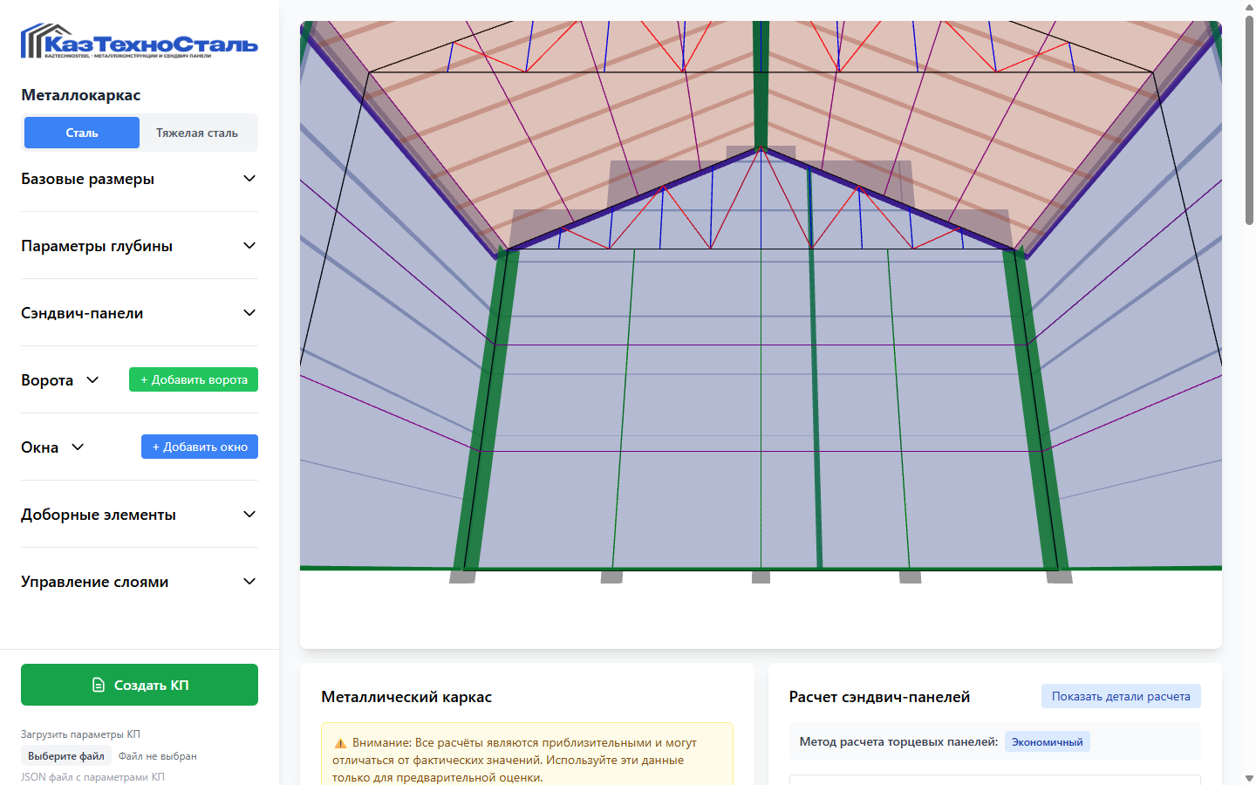
Task: Expand the Управление слоями section
Action: click(x=140, y=582)
